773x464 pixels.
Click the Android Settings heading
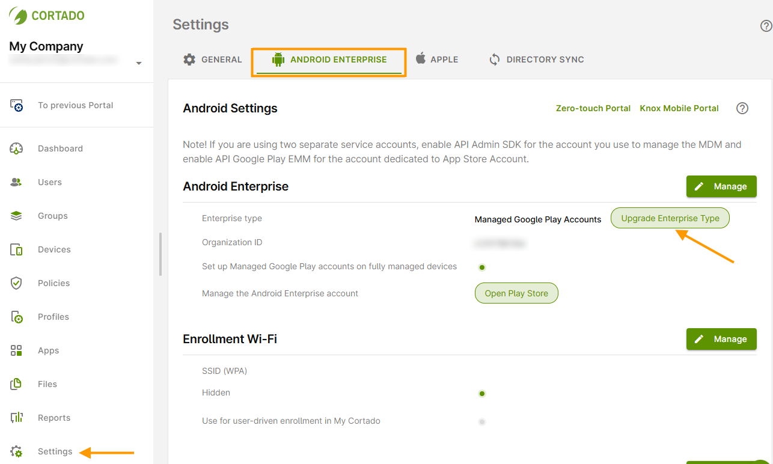[x=230, y=108]
